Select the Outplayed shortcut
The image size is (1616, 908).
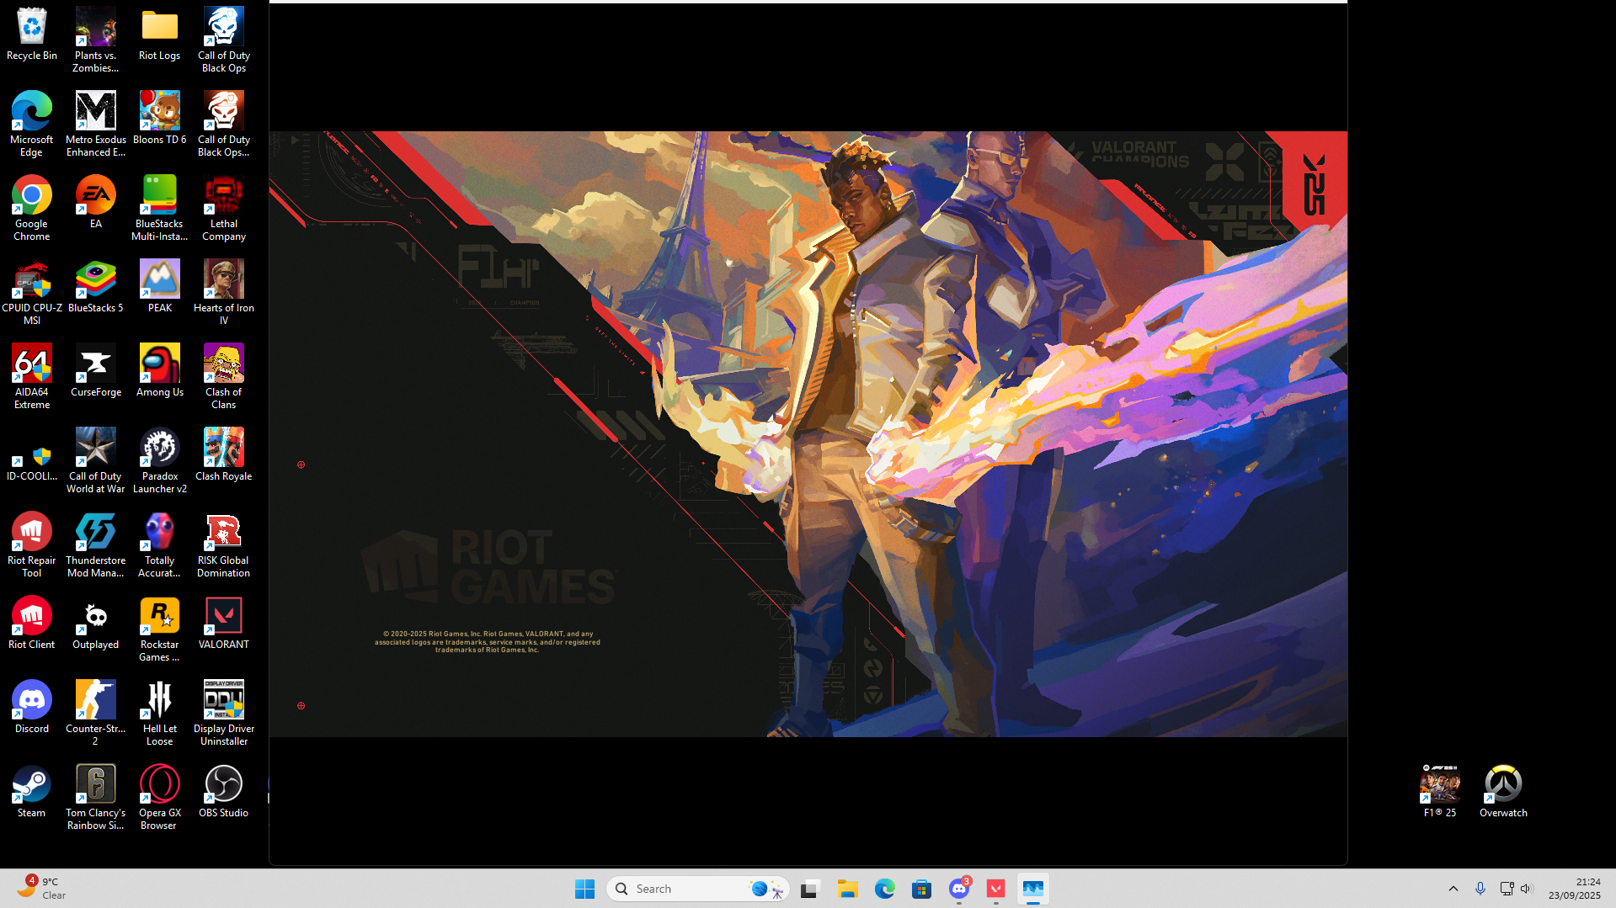(x=96, y=624)
